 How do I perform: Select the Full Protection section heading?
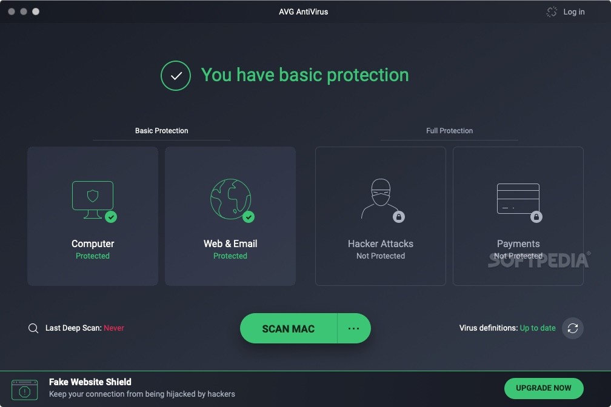point(449,131)
